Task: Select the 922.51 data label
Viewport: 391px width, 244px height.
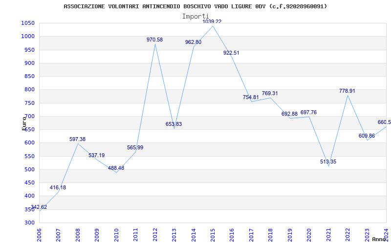Action: point(231,53)
